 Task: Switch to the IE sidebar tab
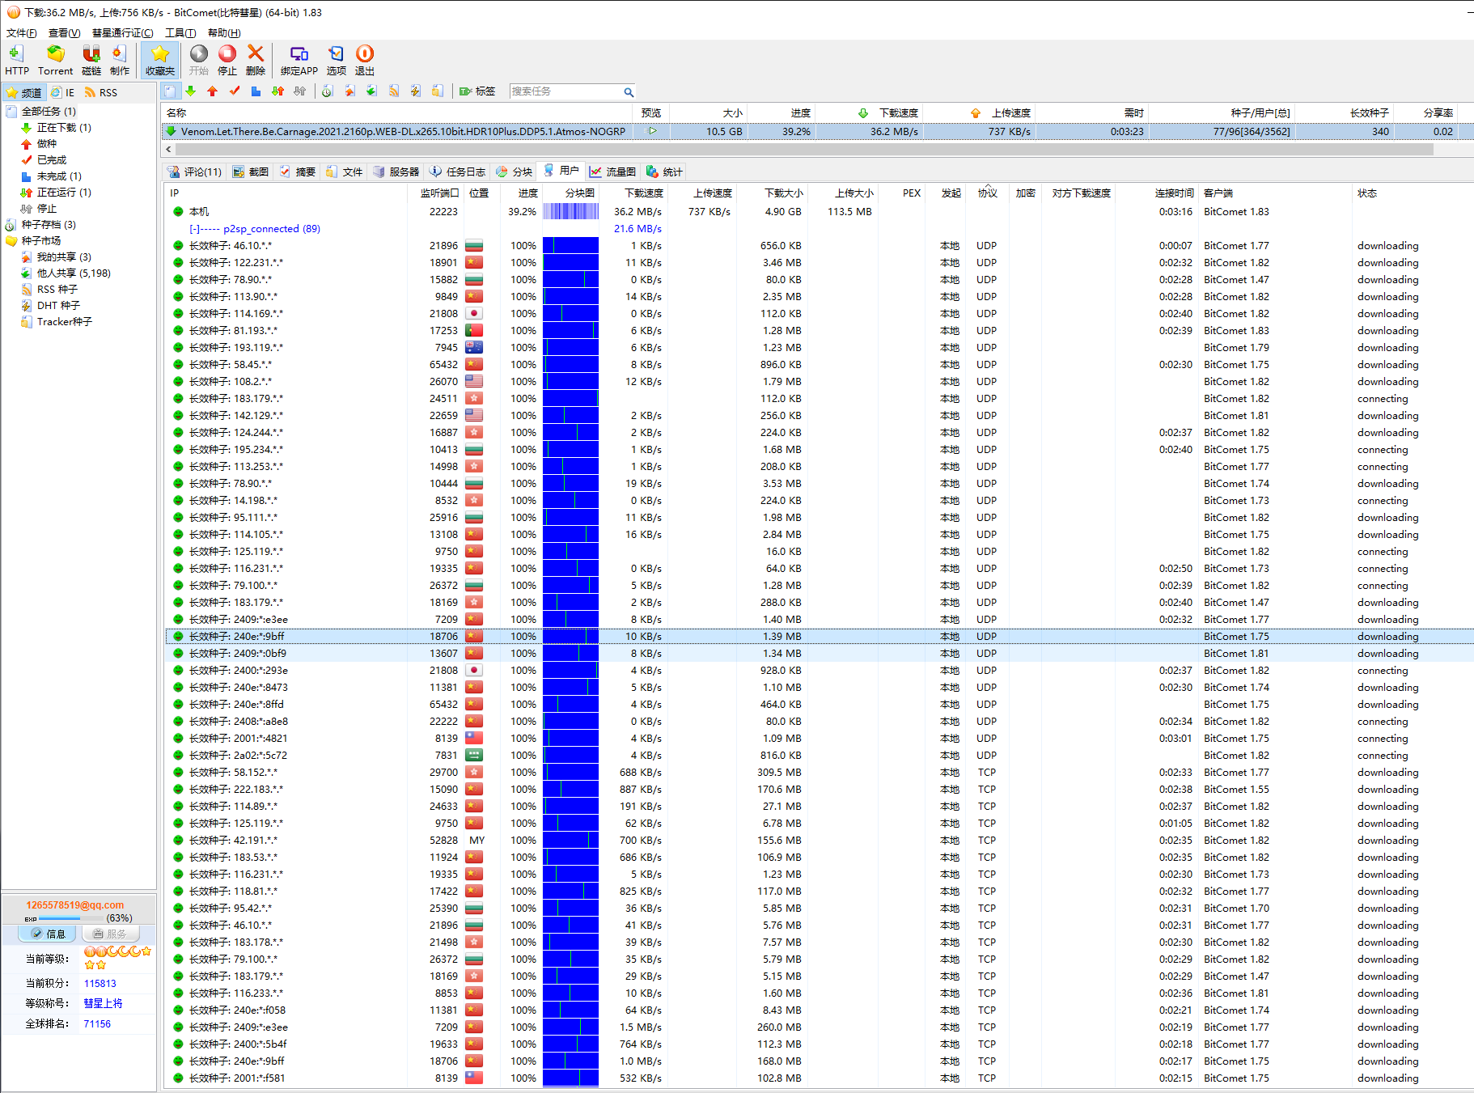pos(63,92)
